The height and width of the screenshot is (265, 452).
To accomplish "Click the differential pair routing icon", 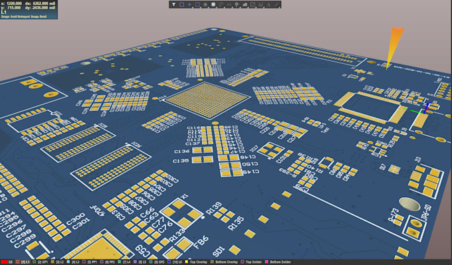I will [x=229, y=5].
